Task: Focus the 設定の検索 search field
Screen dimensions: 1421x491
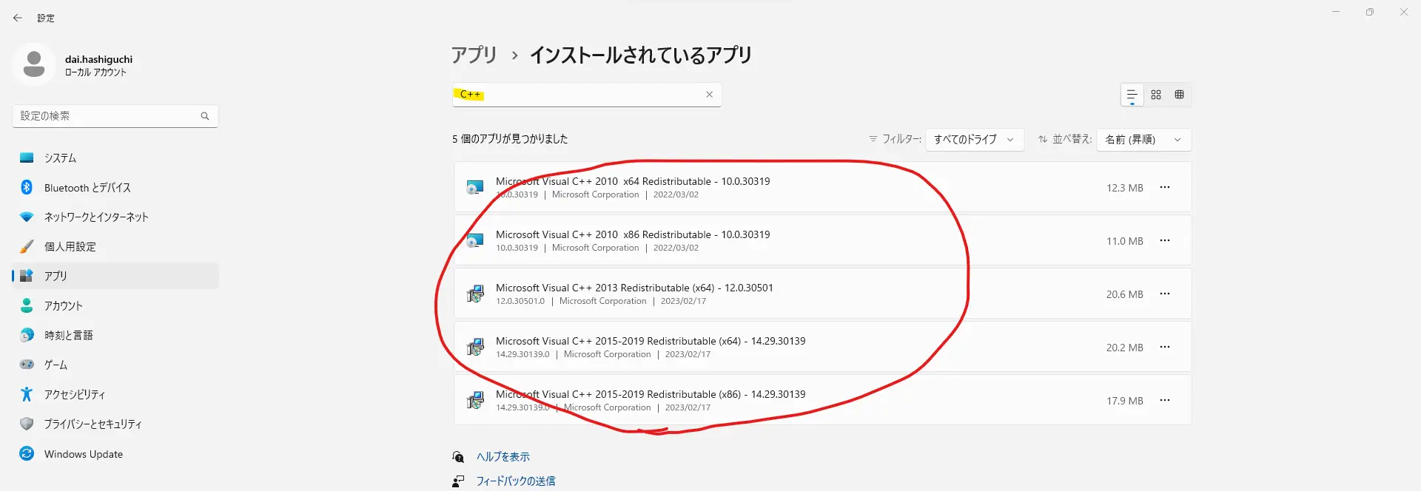Action: pos(115,116)
